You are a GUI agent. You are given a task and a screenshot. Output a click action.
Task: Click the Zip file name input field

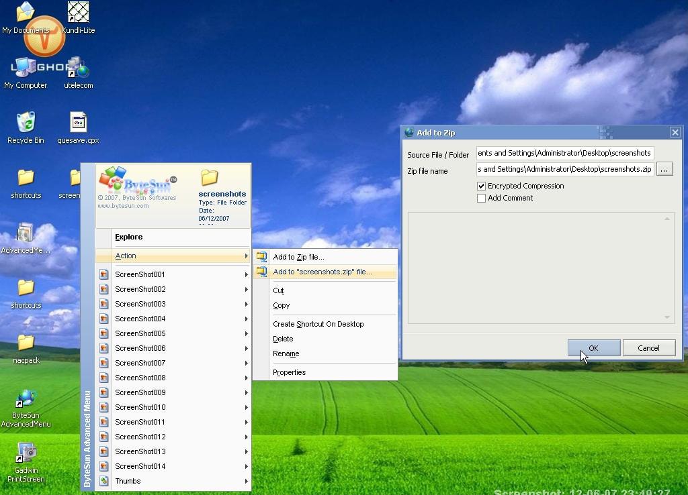[x=565, y=169]
